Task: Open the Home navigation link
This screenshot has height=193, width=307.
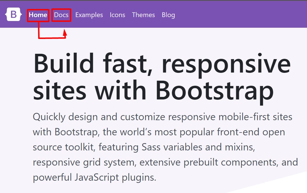Action: click(38, 15)
